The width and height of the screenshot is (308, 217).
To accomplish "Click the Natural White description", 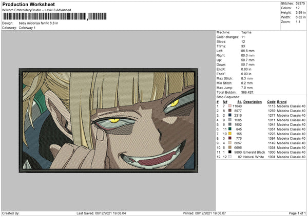I will click(x=254, y=157).
